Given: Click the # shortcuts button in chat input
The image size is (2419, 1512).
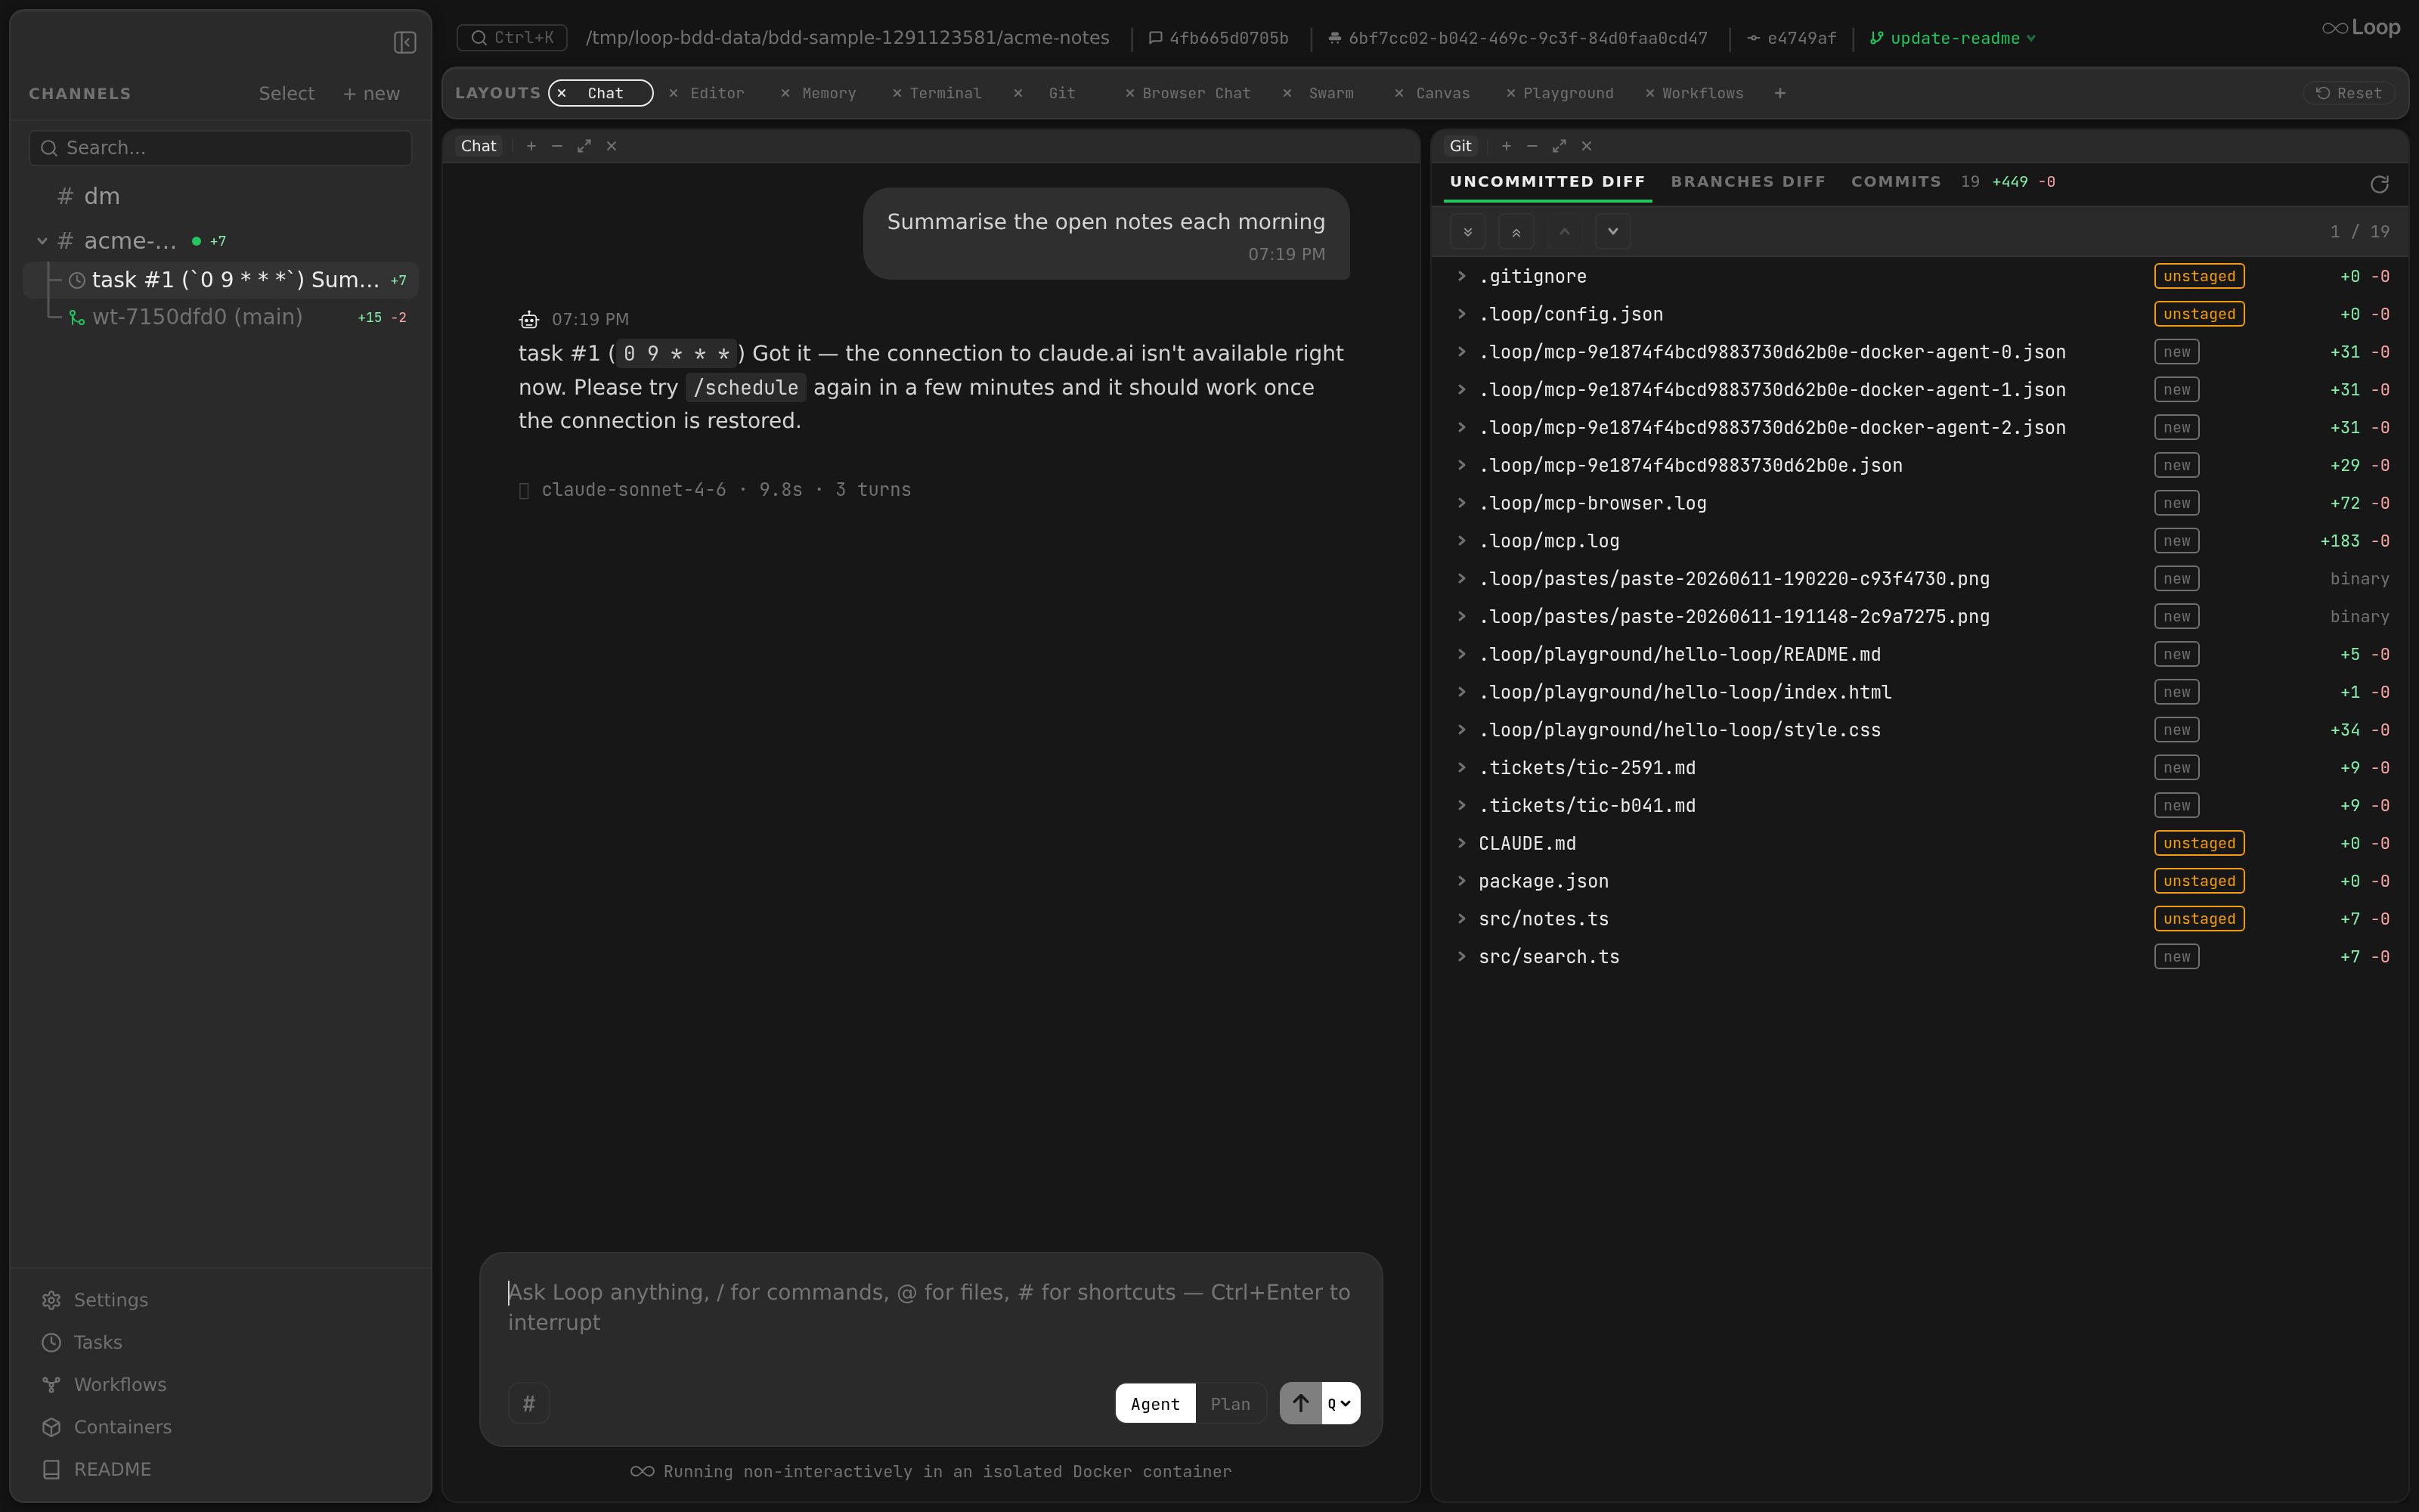Looking at the screenshot, I should (529, 1403).
